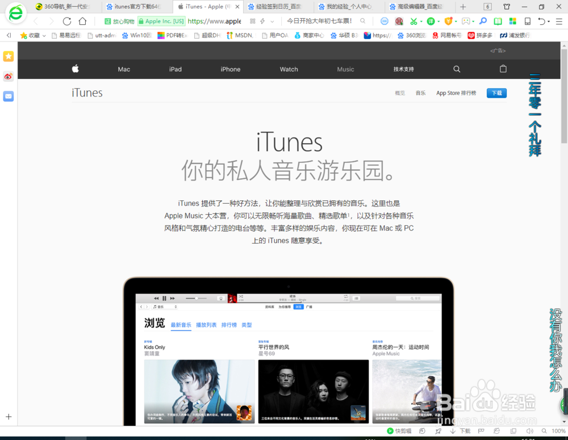Click the plus icon at the sidebar bottom
Screen dimensions: 568x440
tap(9, 417)
